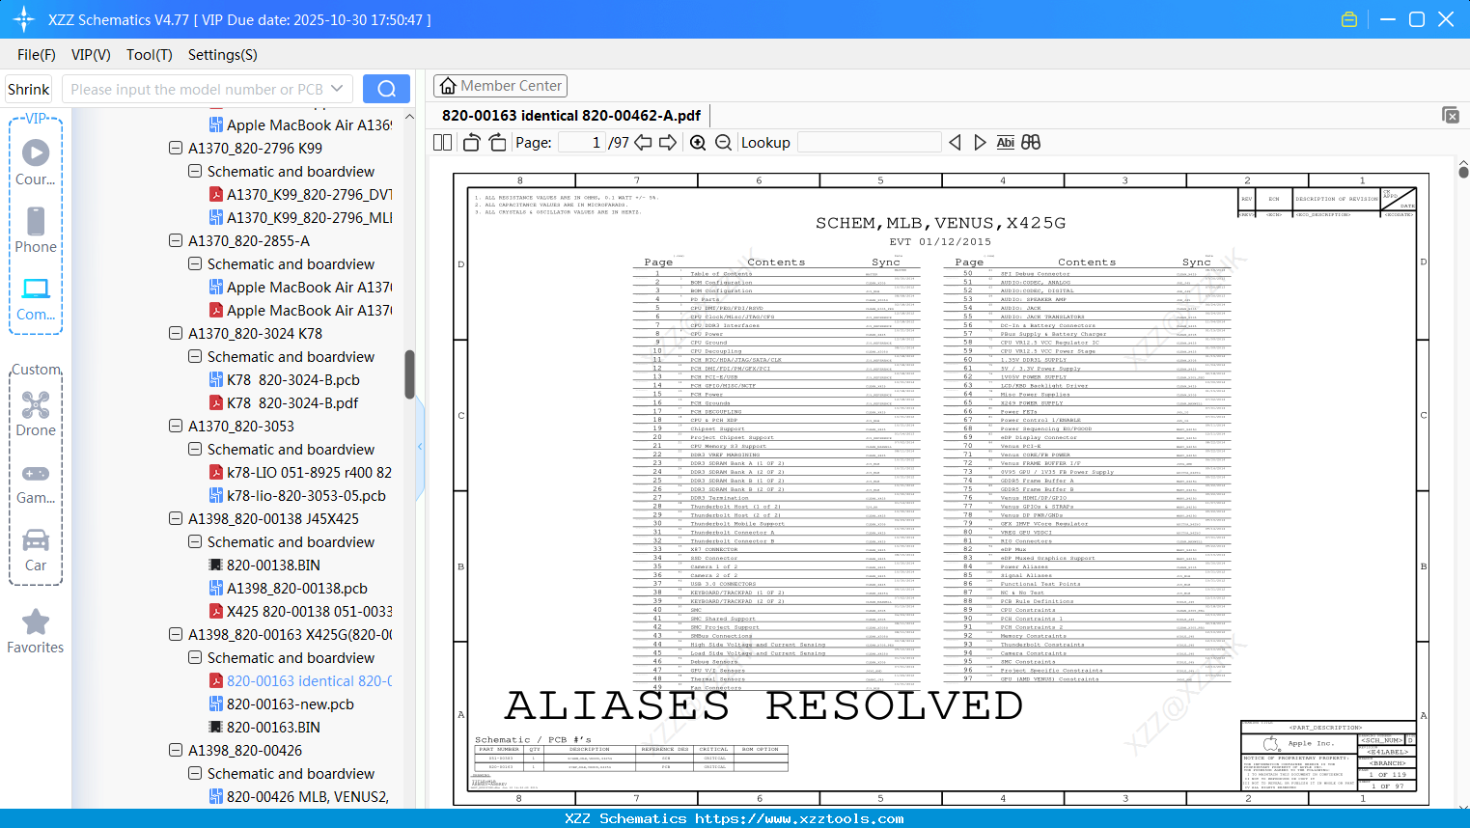Viewport: 1470px width, 828px height.
Task: Toggle the two-page layout view icon
Action: tap(442, 143)
